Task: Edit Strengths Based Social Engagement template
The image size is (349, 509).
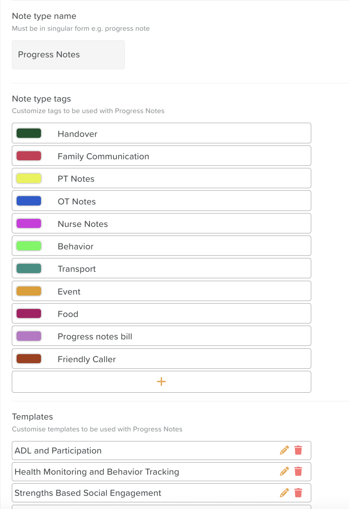Action: pos(284,493)
